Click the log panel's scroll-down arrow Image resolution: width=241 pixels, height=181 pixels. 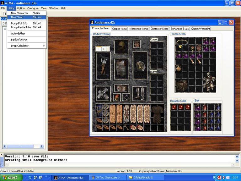pos(237,161)
